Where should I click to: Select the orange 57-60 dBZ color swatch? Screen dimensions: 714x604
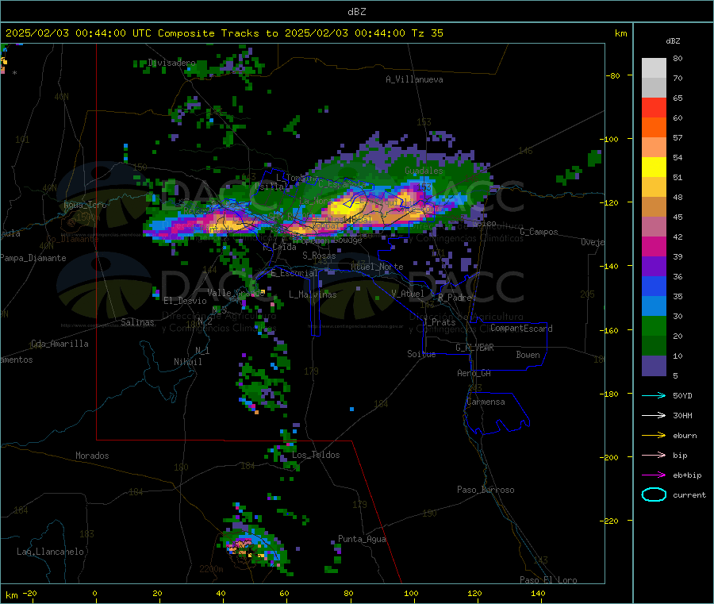point(654,128)
